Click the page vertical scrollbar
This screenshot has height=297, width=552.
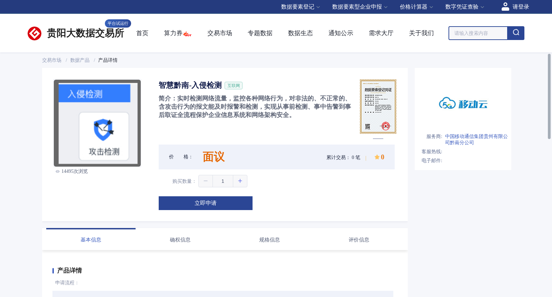[x=549, y=97]
